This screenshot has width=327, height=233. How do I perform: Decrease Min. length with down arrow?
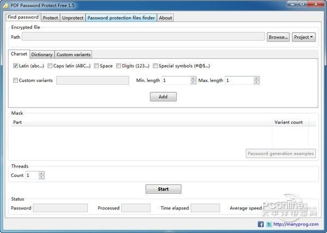(x=193, y=82)
